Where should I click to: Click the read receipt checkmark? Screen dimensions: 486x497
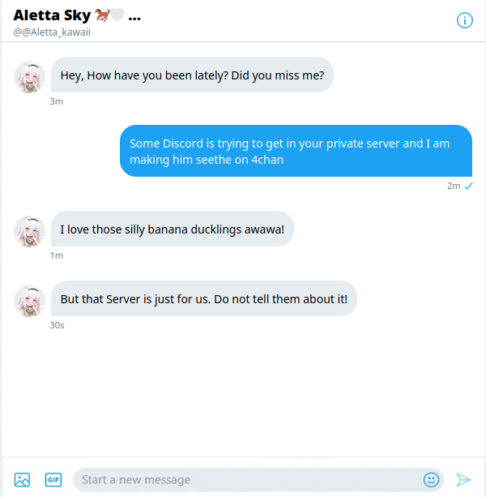pos(468,186)
